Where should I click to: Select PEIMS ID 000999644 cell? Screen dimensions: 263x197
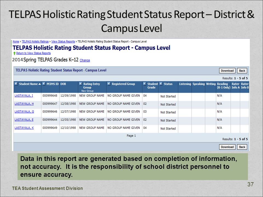click(50, 120)
